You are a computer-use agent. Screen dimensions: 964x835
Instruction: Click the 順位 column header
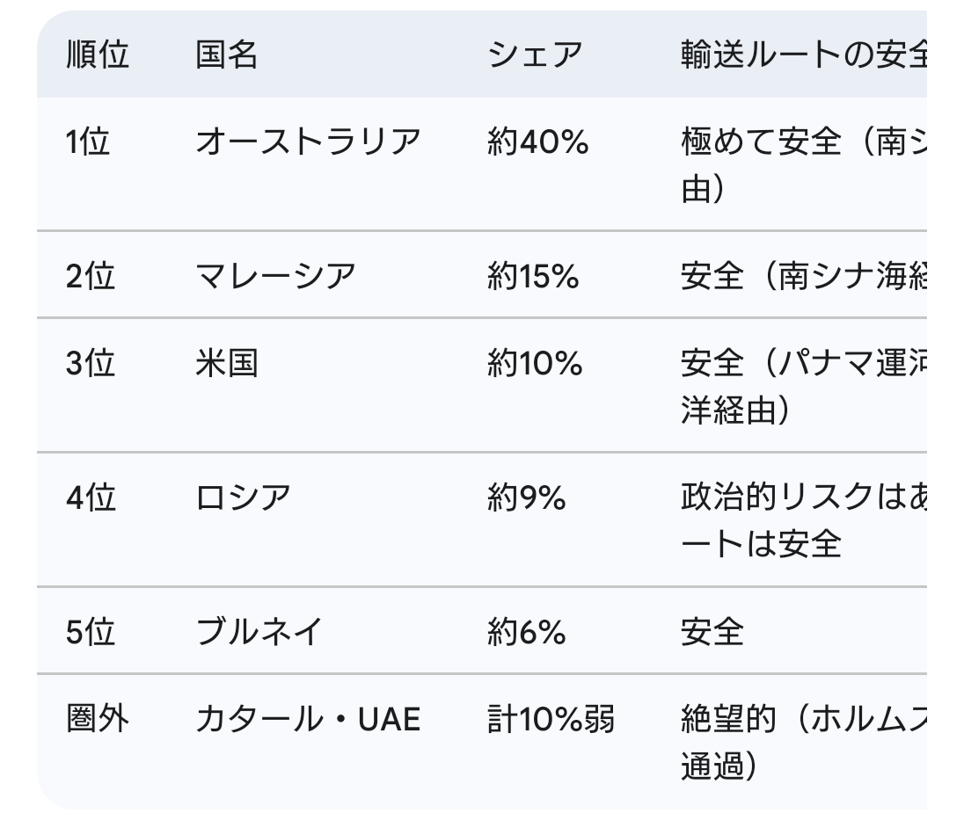point(97,54)
